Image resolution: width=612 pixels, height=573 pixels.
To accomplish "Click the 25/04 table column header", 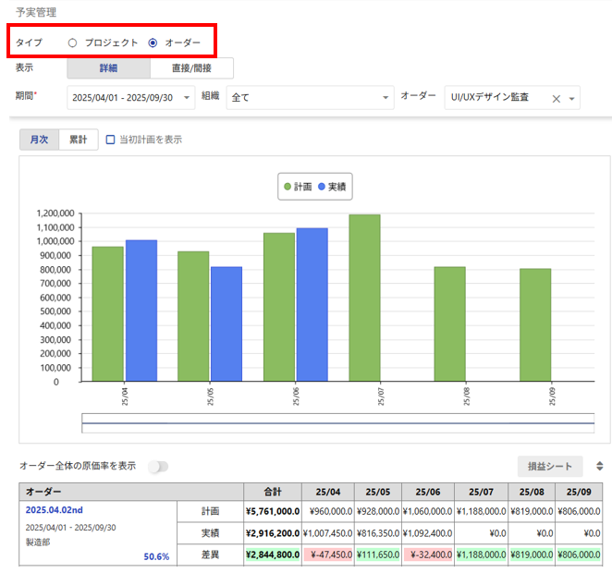I will click(x=328, y=492).
